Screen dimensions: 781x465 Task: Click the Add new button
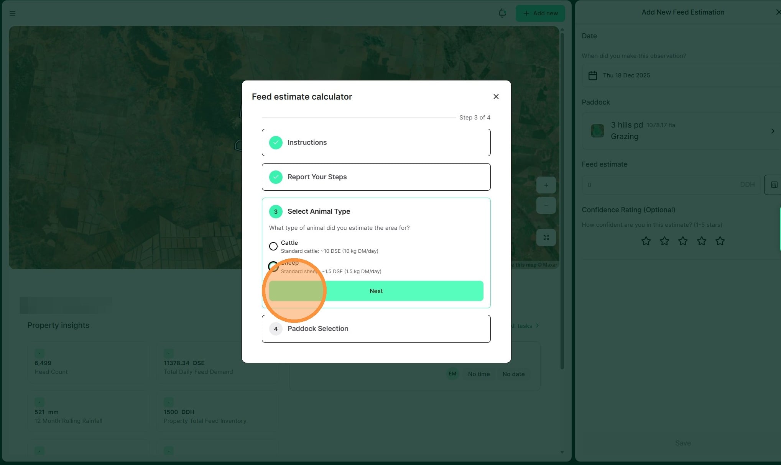pos(540,13)
